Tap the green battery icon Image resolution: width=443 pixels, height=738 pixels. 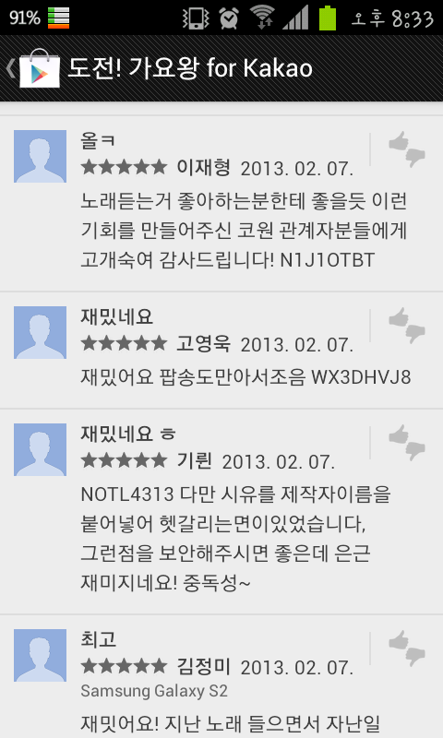coord(328,18)
